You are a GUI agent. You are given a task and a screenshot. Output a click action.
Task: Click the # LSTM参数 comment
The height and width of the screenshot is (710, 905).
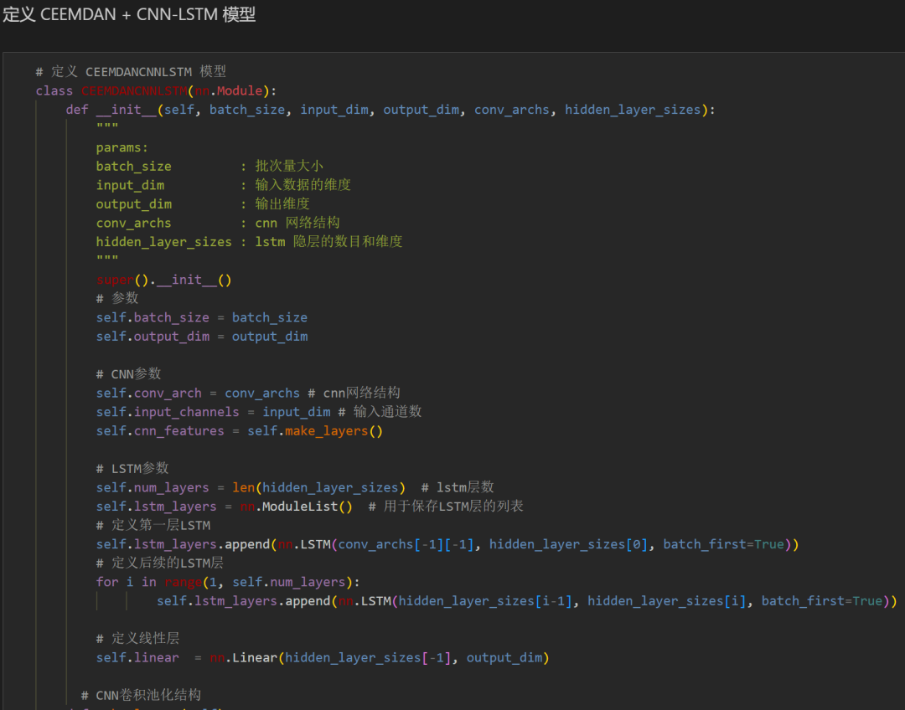(x=132, y=468)
